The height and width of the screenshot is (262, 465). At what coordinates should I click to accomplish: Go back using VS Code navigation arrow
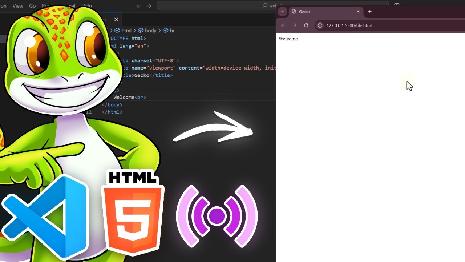coord(138,6)
